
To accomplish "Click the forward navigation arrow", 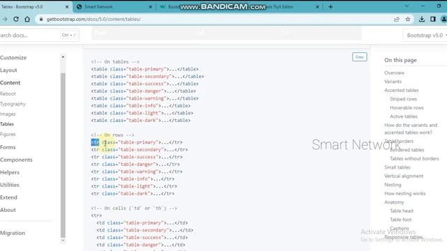I will [5, 19].
